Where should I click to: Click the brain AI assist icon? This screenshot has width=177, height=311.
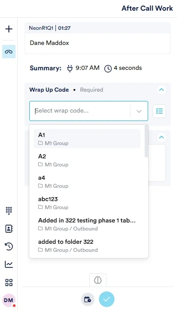coord(98,280)
